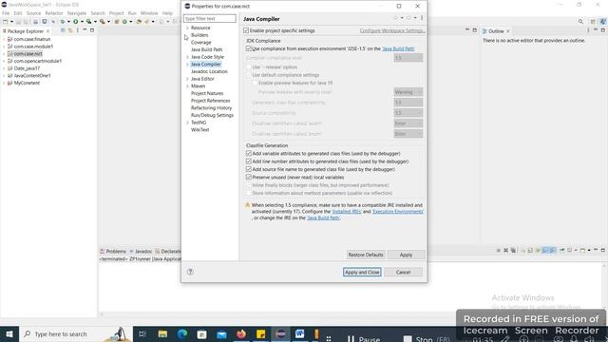
Task: Click the Save All toolbar icon
Action: [26, 22]
